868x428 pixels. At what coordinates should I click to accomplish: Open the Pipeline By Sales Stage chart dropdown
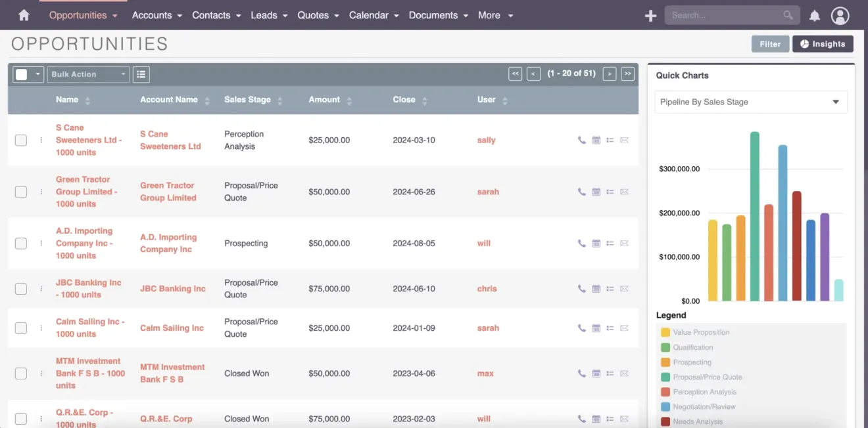750,102
